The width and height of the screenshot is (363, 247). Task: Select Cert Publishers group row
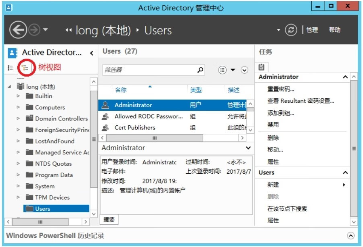pos(172,128)
